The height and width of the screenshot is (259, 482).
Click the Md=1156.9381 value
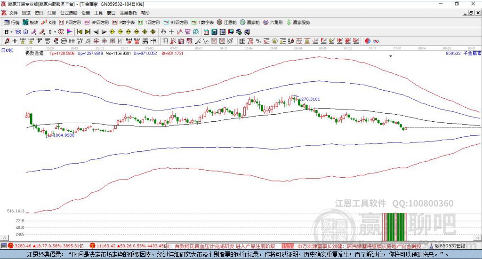(x=118, y=54)
